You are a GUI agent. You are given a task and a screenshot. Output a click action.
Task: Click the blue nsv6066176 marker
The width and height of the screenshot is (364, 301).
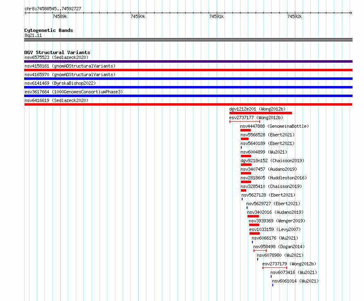(x=252, y=242)
